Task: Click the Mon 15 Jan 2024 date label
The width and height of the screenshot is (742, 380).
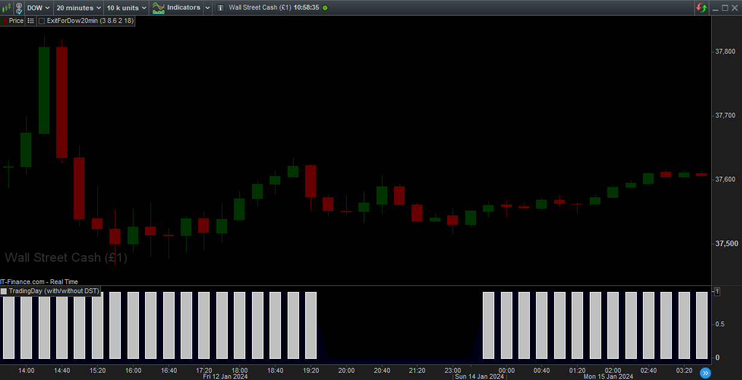Action: [x=608, y=376]
